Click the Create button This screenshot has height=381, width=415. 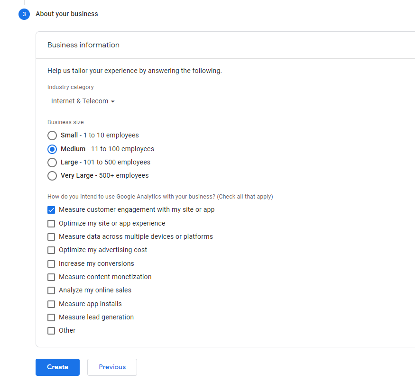[x=58, y=367]
